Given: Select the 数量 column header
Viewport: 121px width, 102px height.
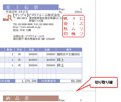Looking at the screenshot, I should click(x=9, y=50).
